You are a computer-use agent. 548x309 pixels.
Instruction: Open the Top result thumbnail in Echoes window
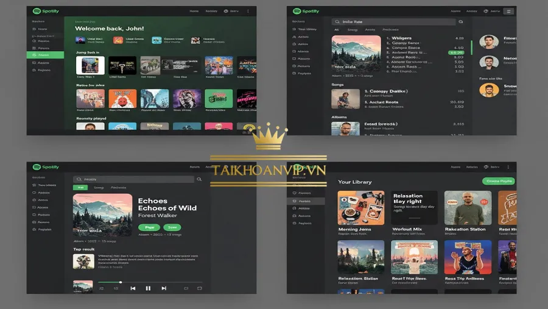[x=83, y=261]
